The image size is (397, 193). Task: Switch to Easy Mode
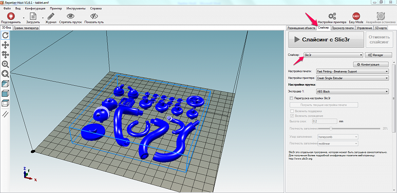pyautogui.click(x=356, y=16)
